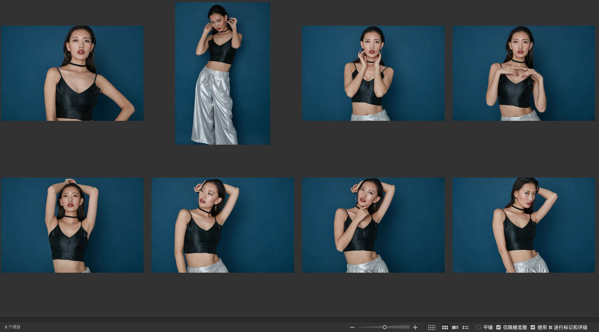Select bottom-right thumbnail with arm behind head
599x332 pixels.
(523, 225)
